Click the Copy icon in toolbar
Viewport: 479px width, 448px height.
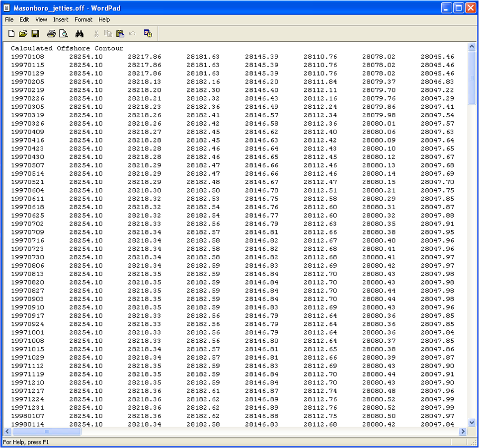(108, 34)
